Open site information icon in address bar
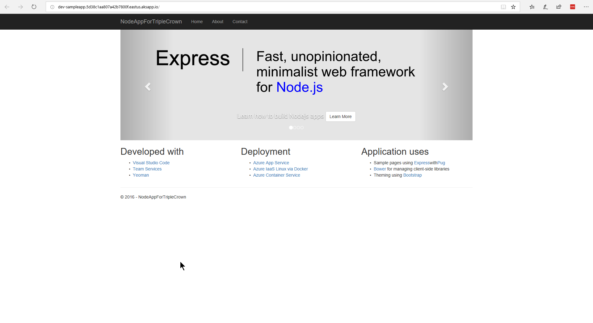This screenshot has width=593, height=323. (x=52, y=7)
